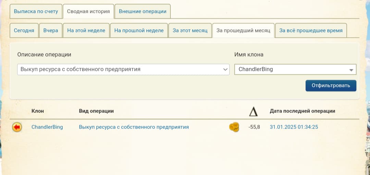Click the date 31.01.2025 01:34:25 link

click(294, 127)
